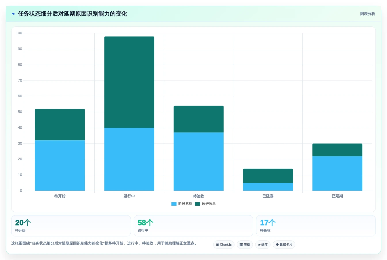
Task: Toggle the 改进效果 legend item
Action: (205, 204)
